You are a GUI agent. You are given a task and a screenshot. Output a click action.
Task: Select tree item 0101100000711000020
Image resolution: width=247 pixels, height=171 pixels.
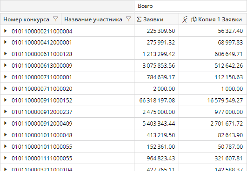[42, 89]
